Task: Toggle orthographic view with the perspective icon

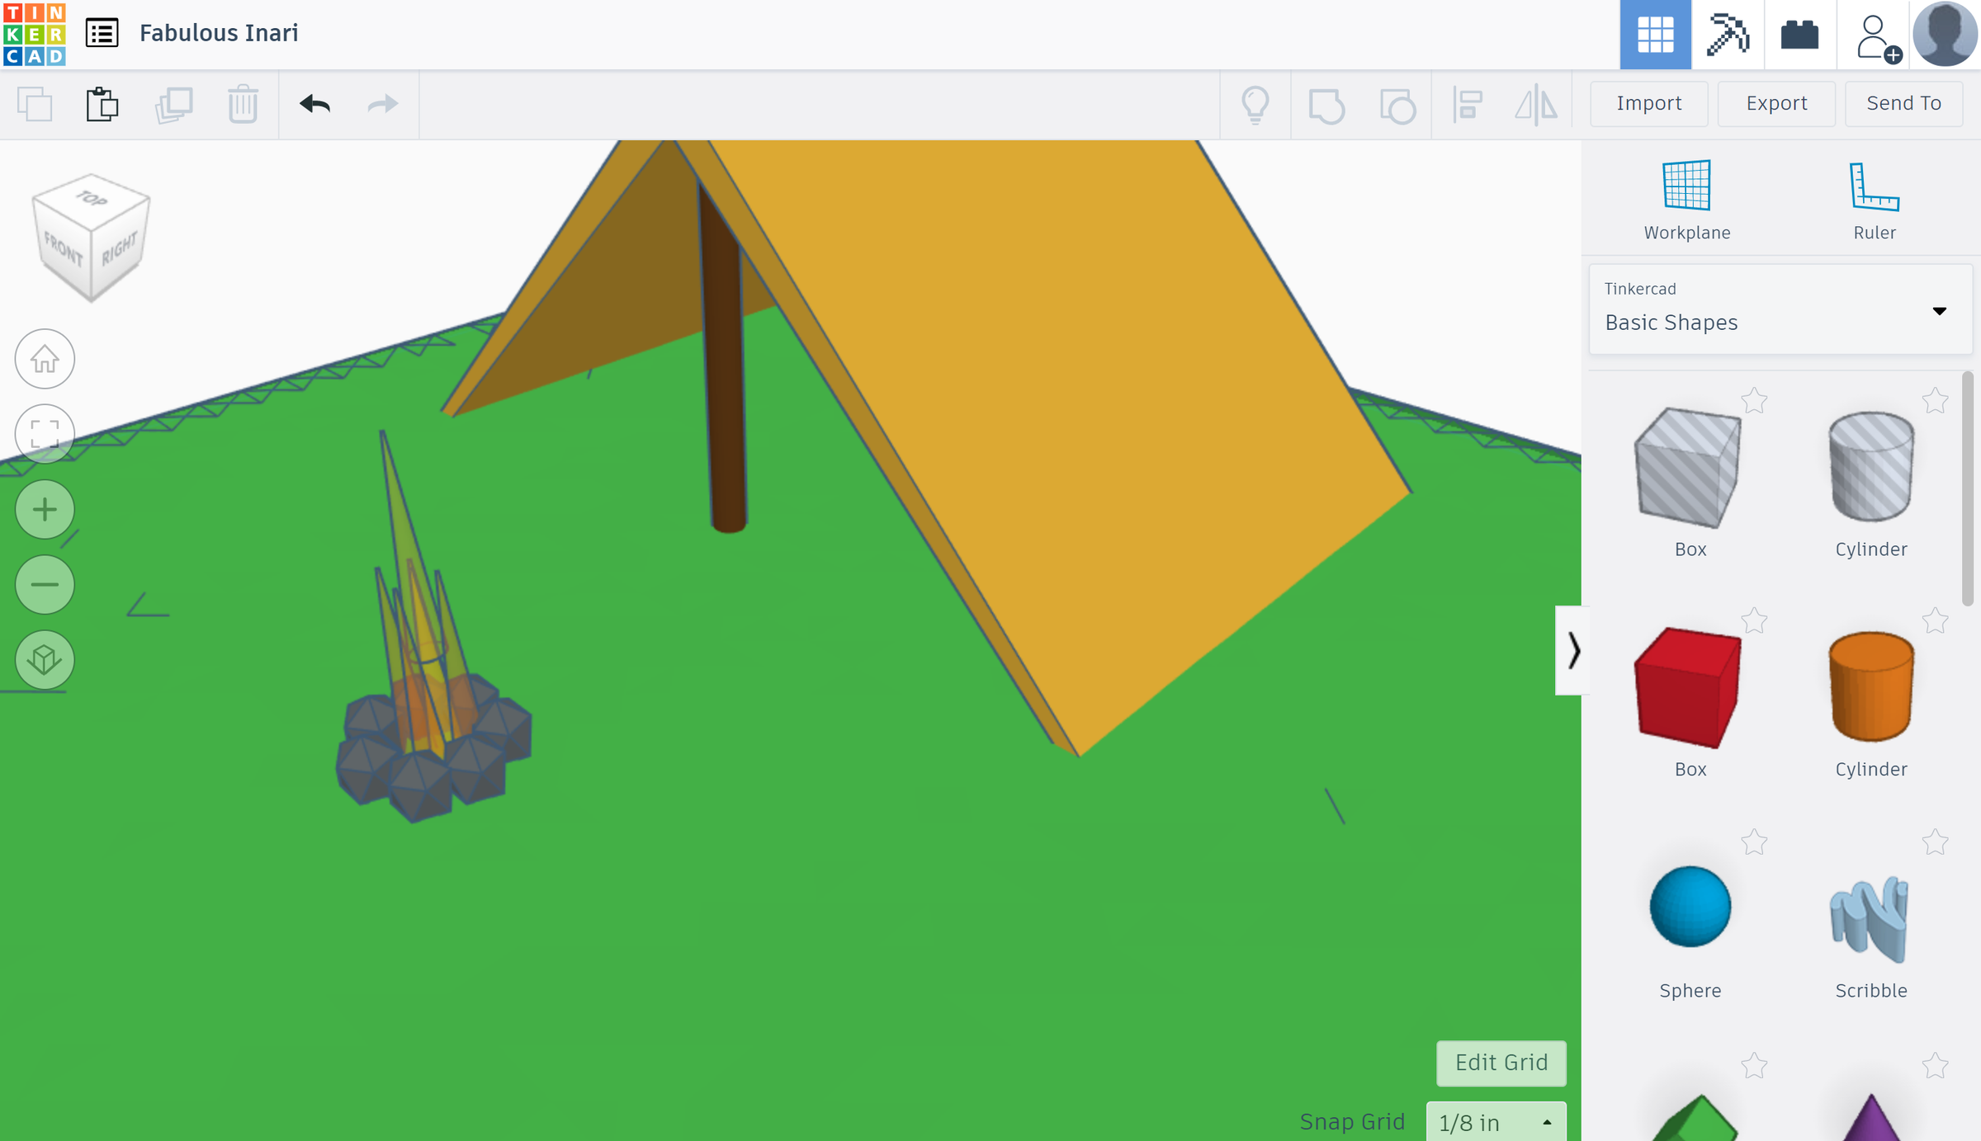Action: point(45,659)
